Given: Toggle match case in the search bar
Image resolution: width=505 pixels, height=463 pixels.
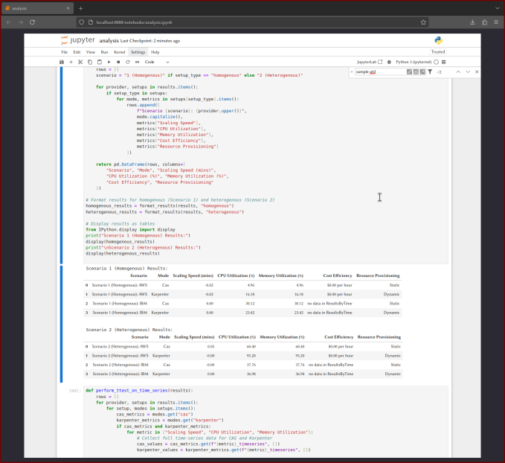Looking at the screenshot, I should (x=410, y=72).
